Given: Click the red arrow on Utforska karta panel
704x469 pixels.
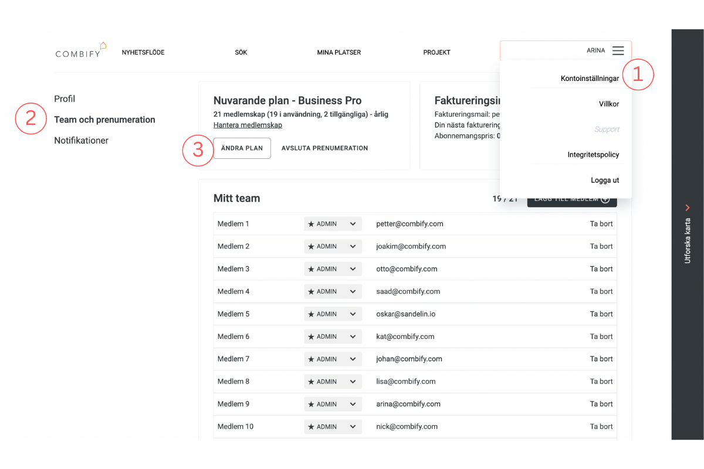Looking at the screenshot, I should [688, 208].
